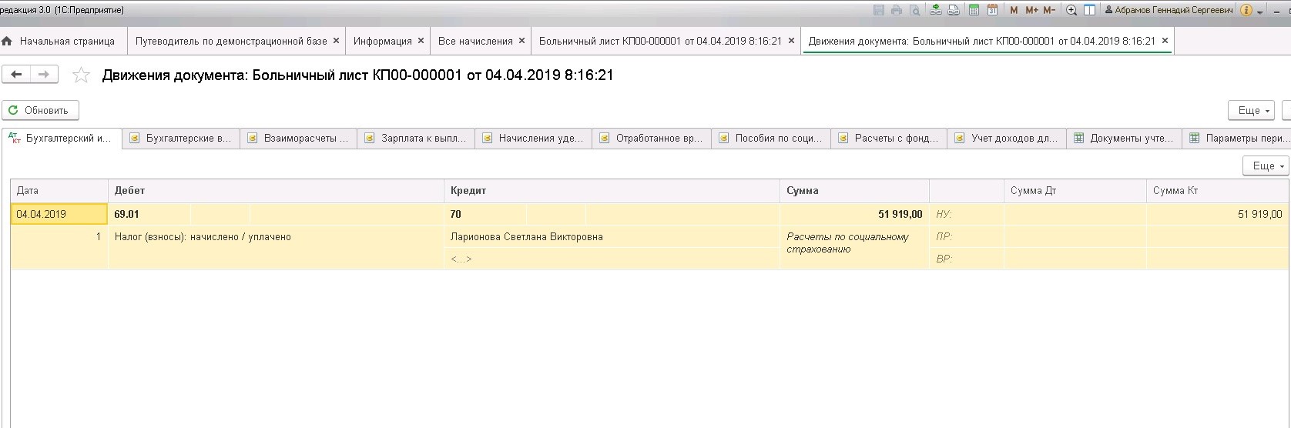The image size is (1291, 428).
Task: Select the Бухгалтерский и... register tab
Action: click(62, 139)
